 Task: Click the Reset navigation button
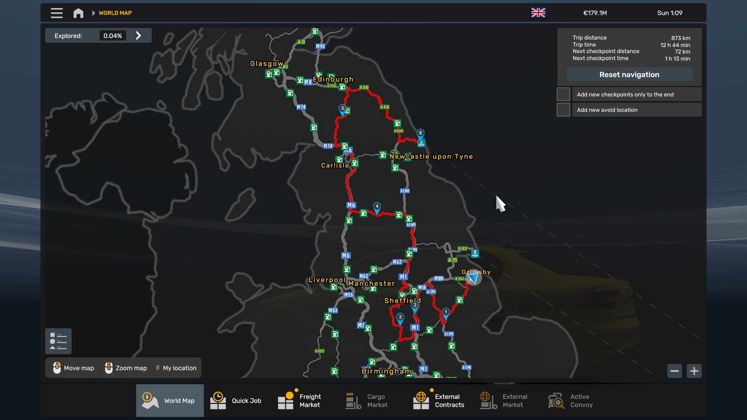click(x=629, y=74)
